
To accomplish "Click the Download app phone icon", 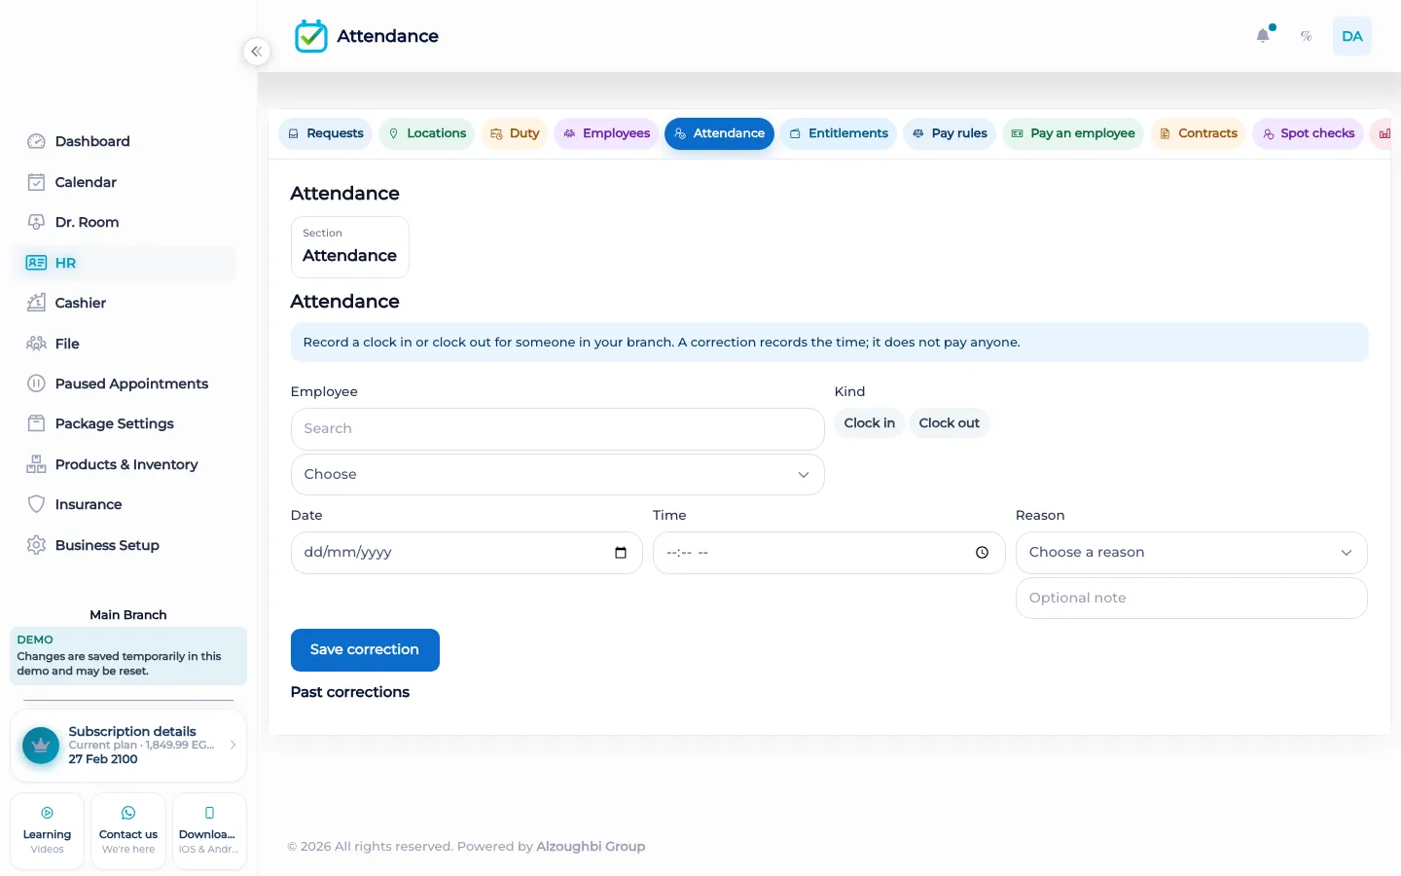I will 209,813.
